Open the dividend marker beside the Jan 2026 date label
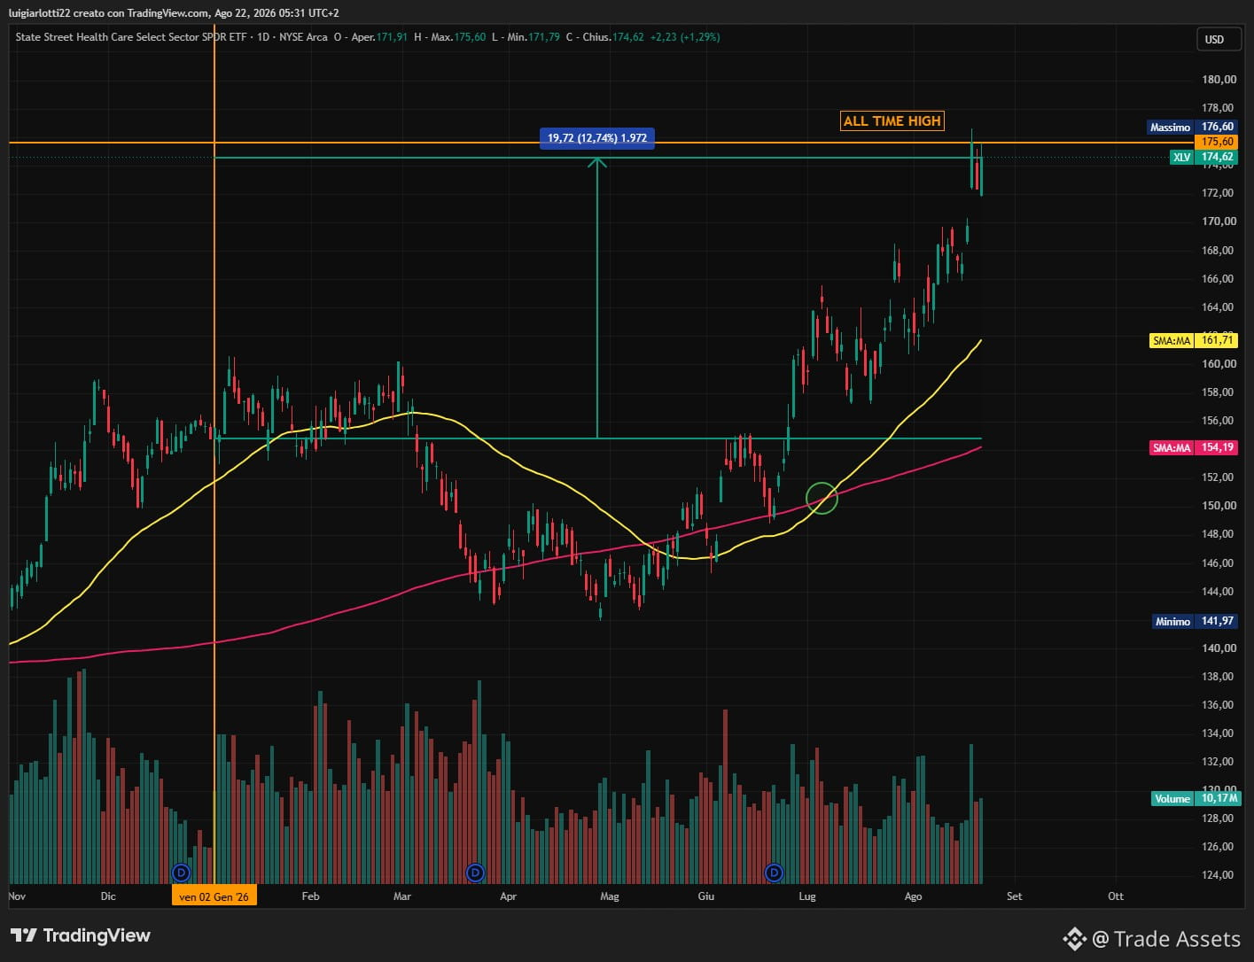The image size is (1254, 962). [x=181, y=873]
